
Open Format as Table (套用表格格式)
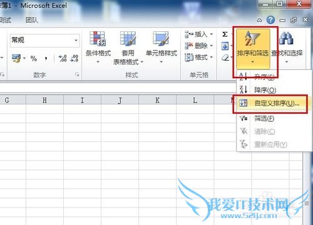pyautogui.click(x=128, y=47)
